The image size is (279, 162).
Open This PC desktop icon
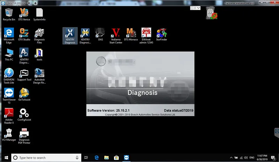point(9,55)
